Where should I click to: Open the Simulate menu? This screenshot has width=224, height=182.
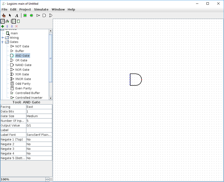tap(41, 9)
